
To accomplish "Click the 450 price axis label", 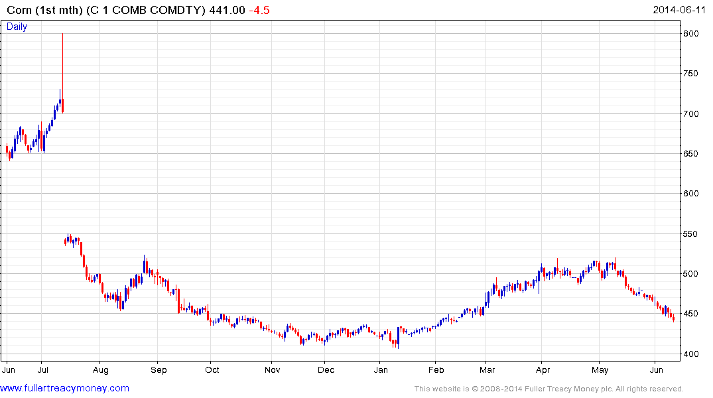I will point(690,314).
